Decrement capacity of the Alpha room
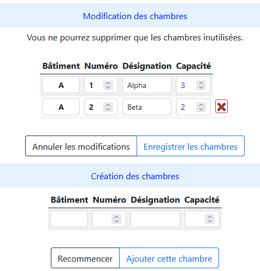260x271 pixels. [201, 87]
